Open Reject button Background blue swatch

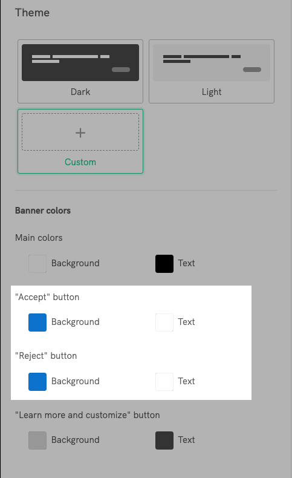coord(37,382)
